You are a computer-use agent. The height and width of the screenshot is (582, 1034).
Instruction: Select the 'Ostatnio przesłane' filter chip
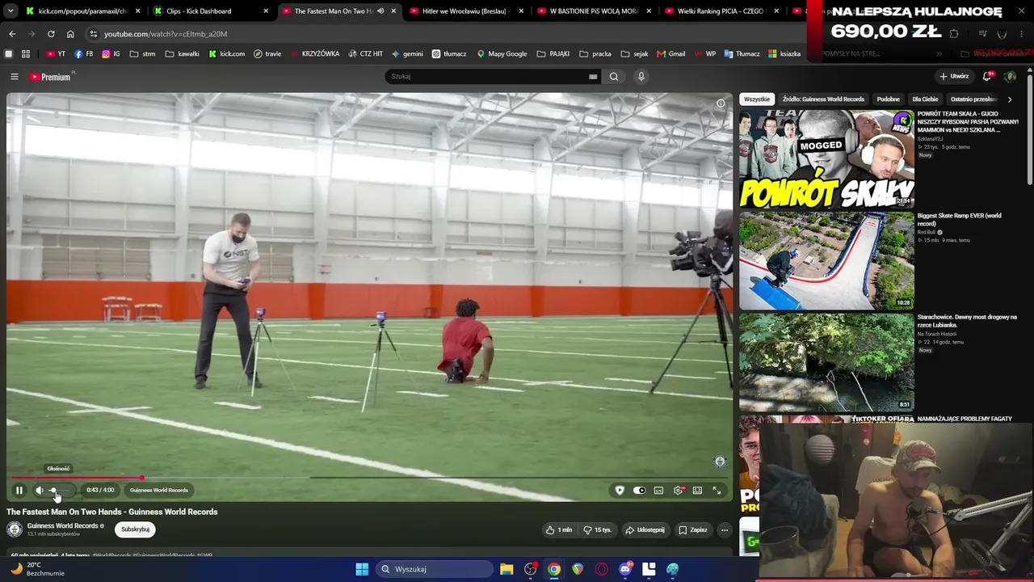point(974,99)
